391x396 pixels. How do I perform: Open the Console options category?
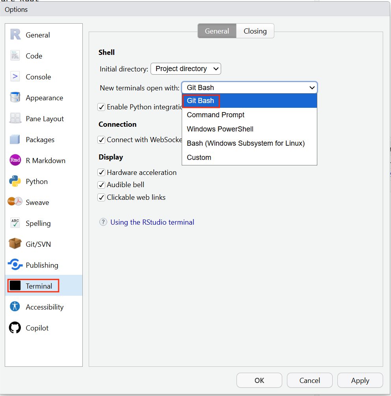[x=44, y=77]
